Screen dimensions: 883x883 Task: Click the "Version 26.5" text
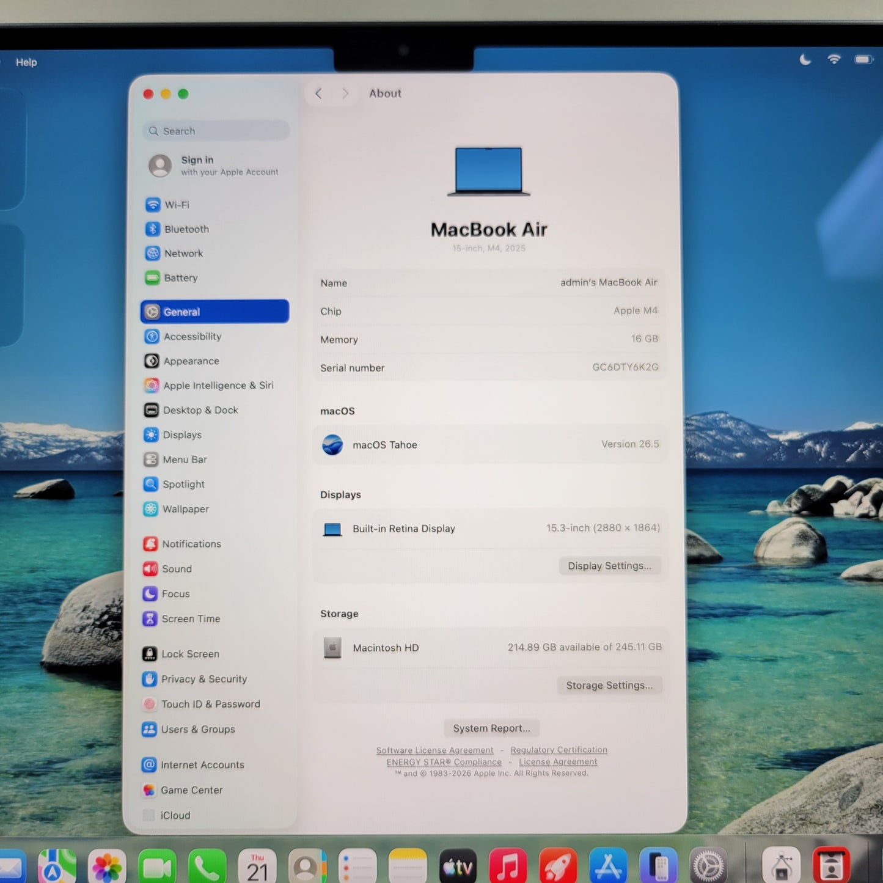[x=630, y=444]
